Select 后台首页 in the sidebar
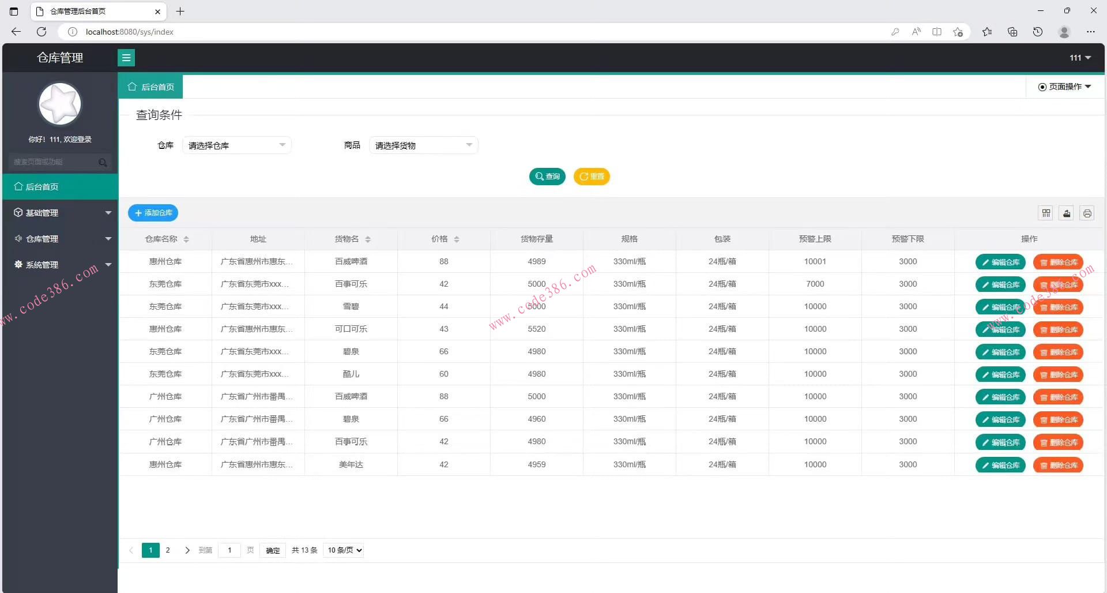The height and width of the screenshot is (593, 1107). pyautogui.click(x=60, y=187)
